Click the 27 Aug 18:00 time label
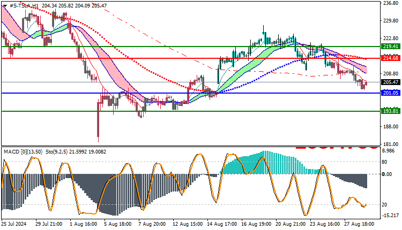402x230 pixels. click(359, 224)
